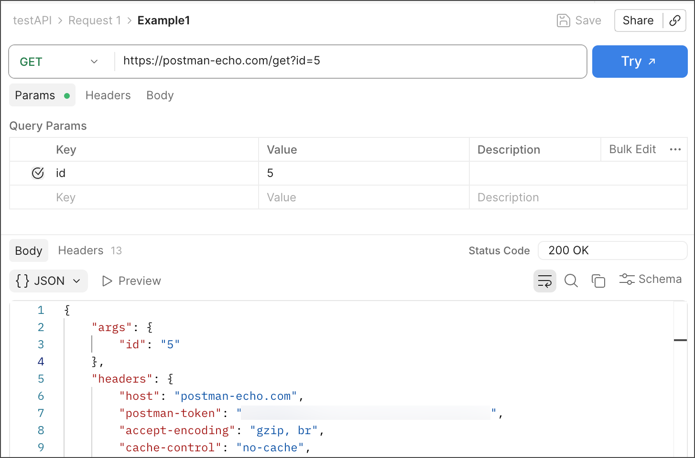695x458 pixels.
Task: Toggle word wrap in response body
Action: click(x=545, y=281)
